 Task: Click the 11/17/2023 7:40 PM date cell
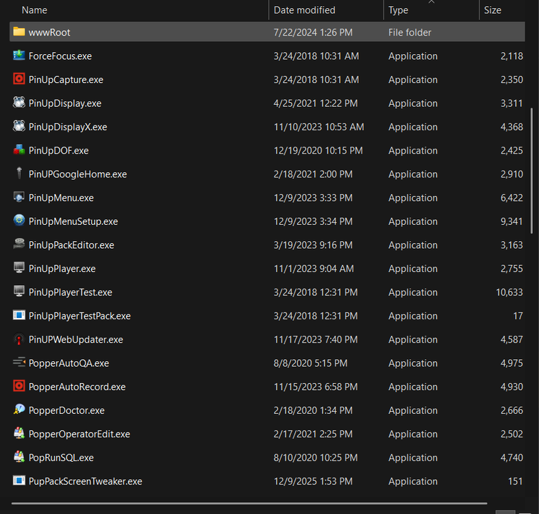point(316,339)
